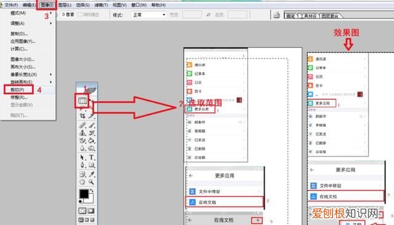The width and height of the screenshot is (394, 225).
Task: Select the Eraser tool
Action: point(82,141)
